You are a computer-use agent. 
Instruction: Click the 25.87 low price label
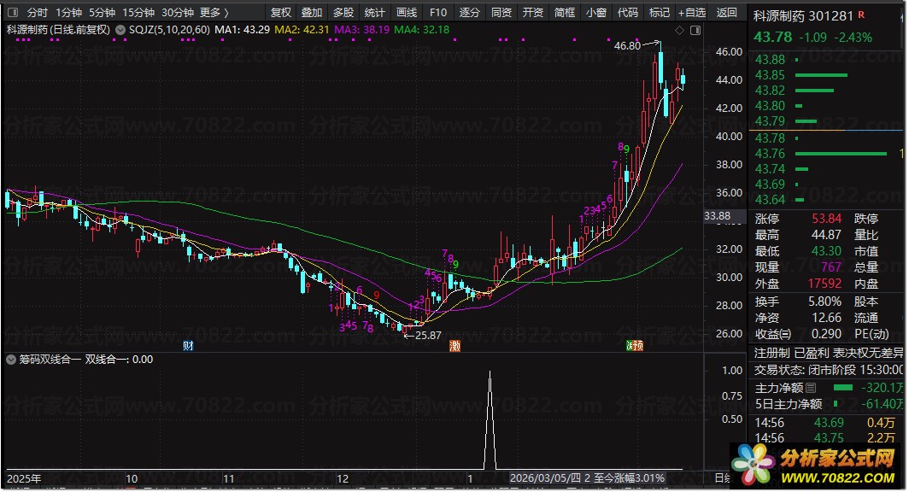point(428,336)
